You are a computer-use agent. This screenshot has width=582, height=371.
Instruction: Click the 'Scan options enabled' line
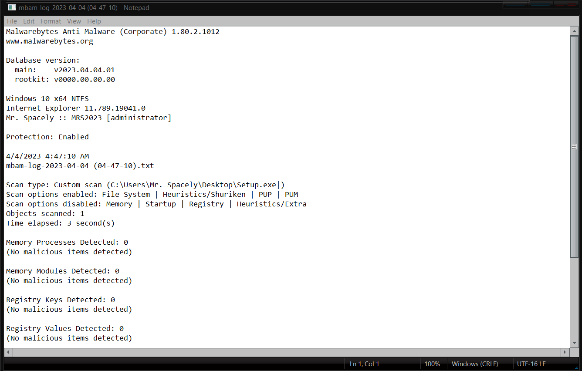pyautogui.click(x=152, y=195)
